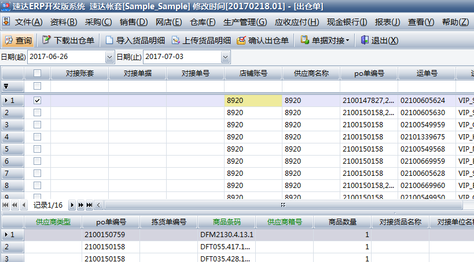Open the 采购(C) menu
474x262 pixels.
tap(98, 22)
